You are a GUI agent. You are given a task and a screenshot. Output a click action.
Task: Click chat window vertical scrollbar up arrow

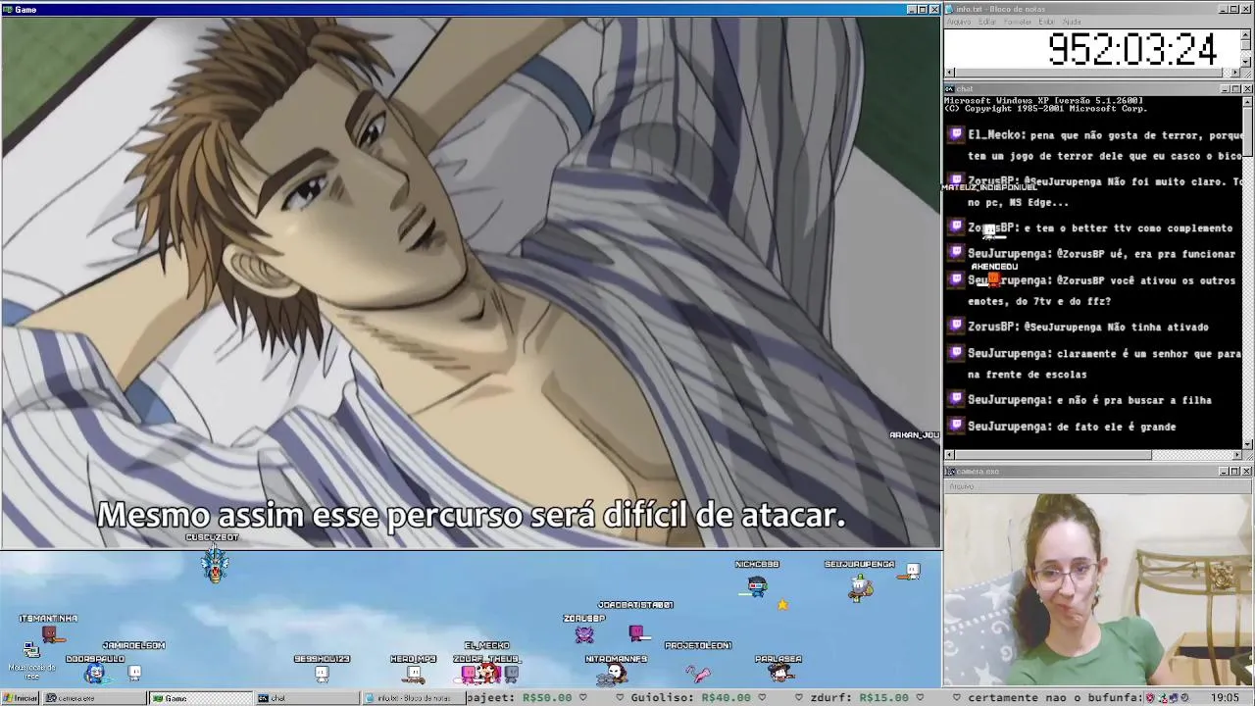tap(1247, 102)
